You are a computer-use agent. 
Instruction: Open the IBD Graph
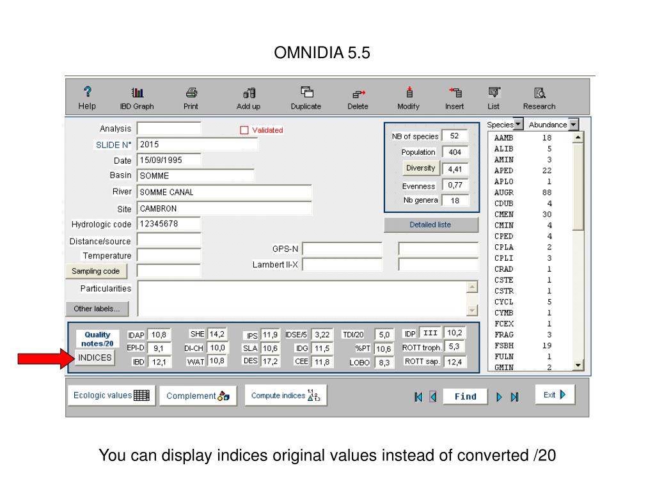tap(137, 98)
